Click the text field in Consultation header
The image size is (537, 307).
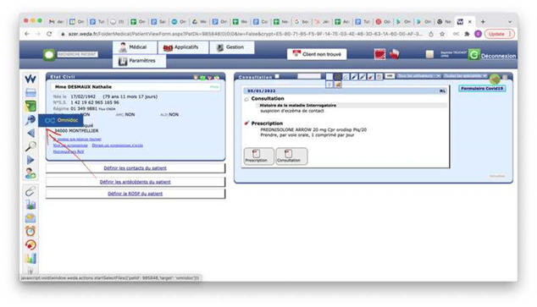tap(309, 76)
